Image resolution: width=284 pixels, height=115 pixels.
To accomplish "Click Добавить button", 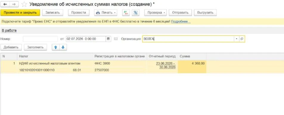I will pos(11,47).
